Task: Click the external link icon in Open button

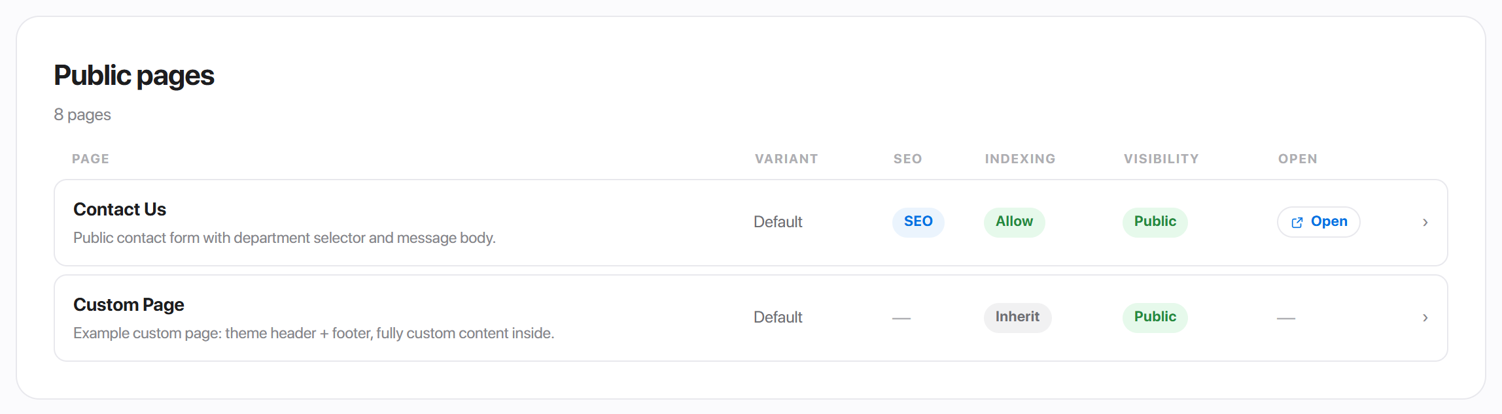Action: tap(1297, 223)
